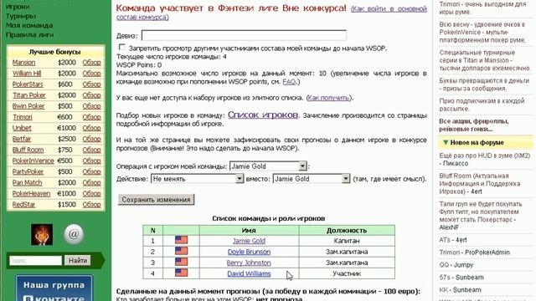This screenshot has width=536, height=301.
Task: Open the PokerInVenice bonus link
Action: (33, 161)
